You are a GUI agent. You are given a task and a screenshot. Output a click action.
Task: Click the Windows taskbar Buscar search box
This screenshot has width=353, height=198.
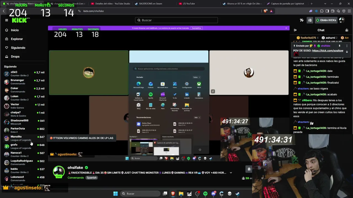click(140, 194)
